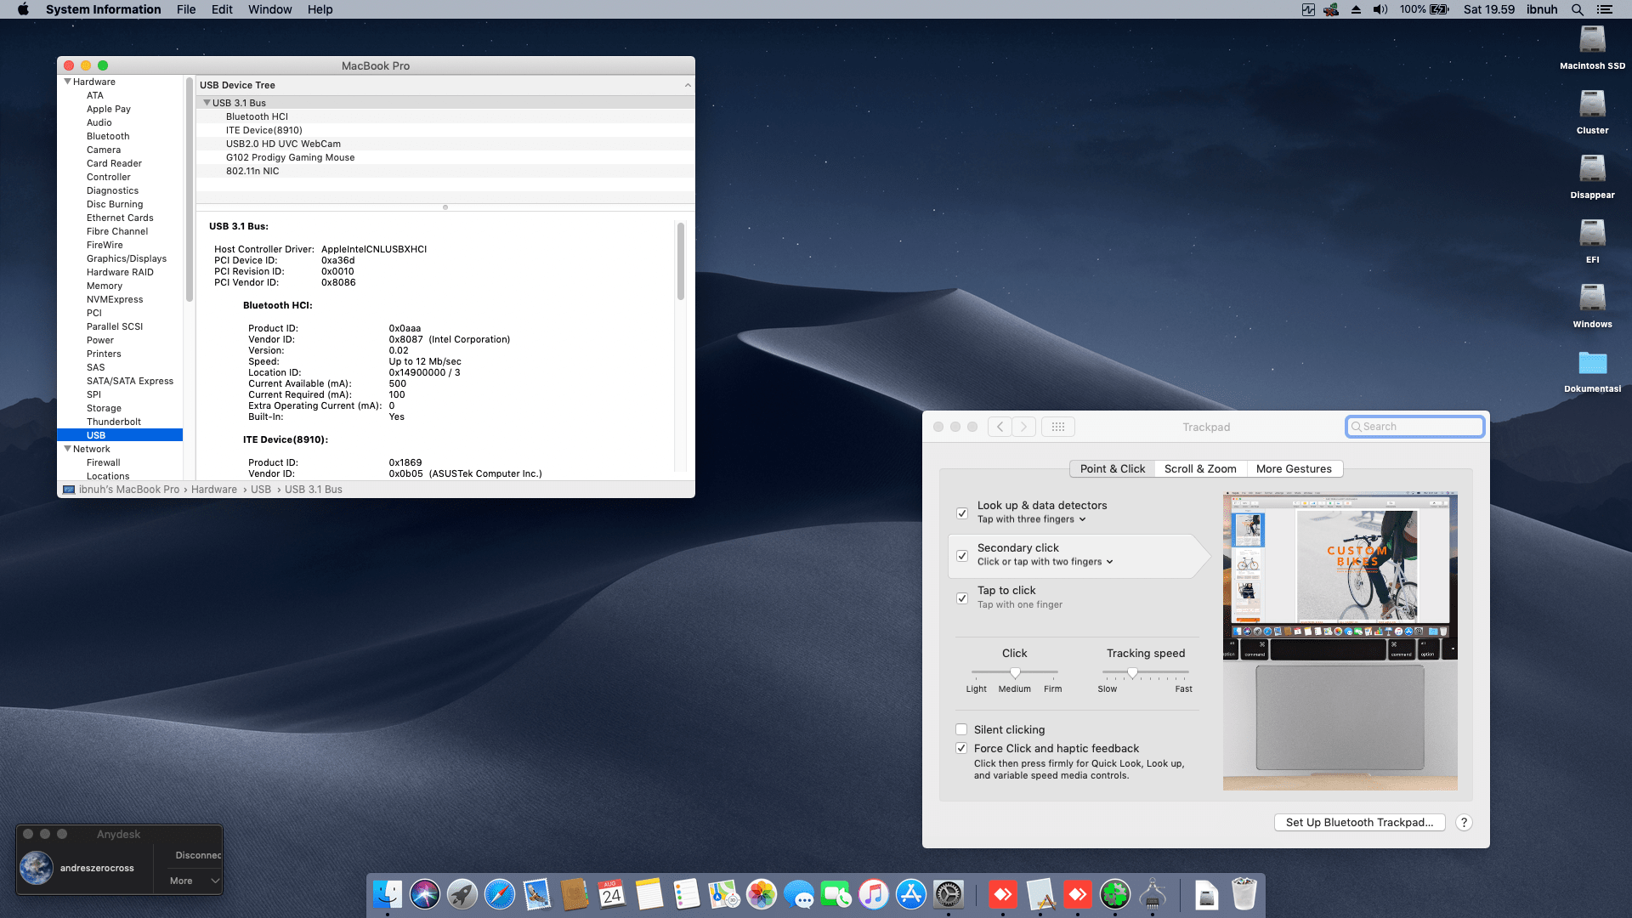
Task: Open the File menu
Action: click(186, 9)
